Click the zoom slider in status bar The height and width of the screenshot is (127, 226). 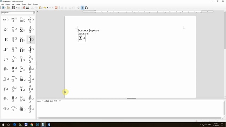pyautogui.click(x=209, y=121)
